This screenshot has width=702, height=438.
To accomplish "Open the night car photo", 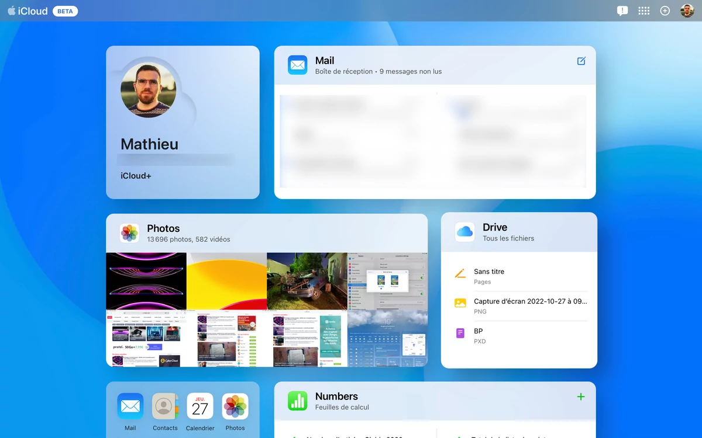I will click(307, 281).
